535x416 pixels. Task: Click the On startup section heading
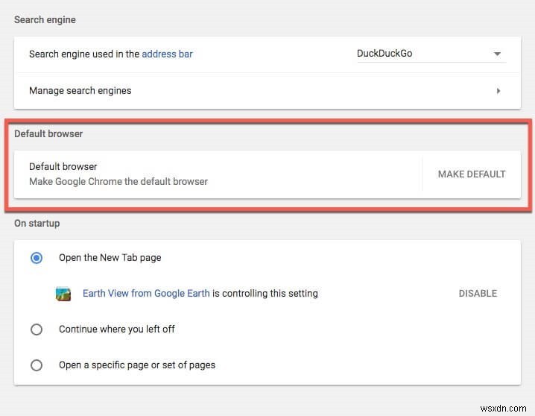click(x=37, y=224)
